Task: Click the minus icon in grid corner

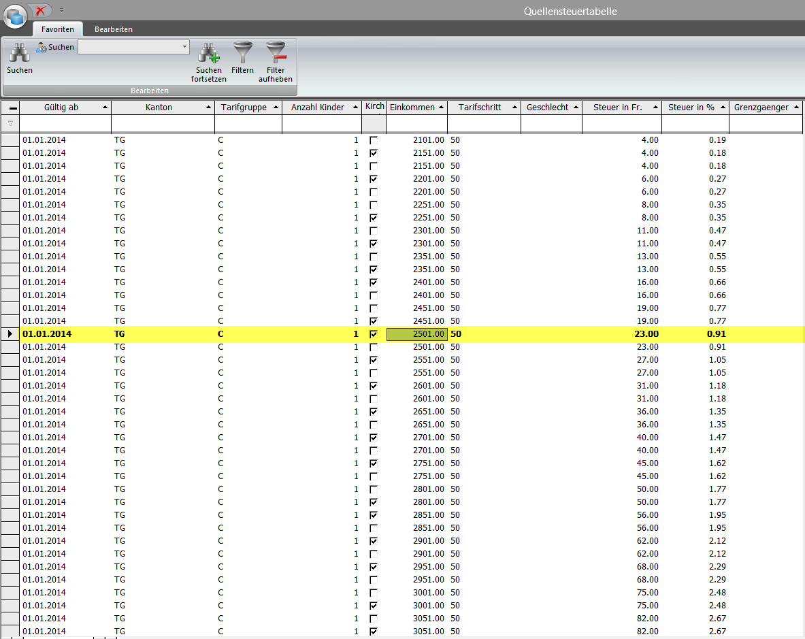Action: pyautogui.click(x=13, y=108)
